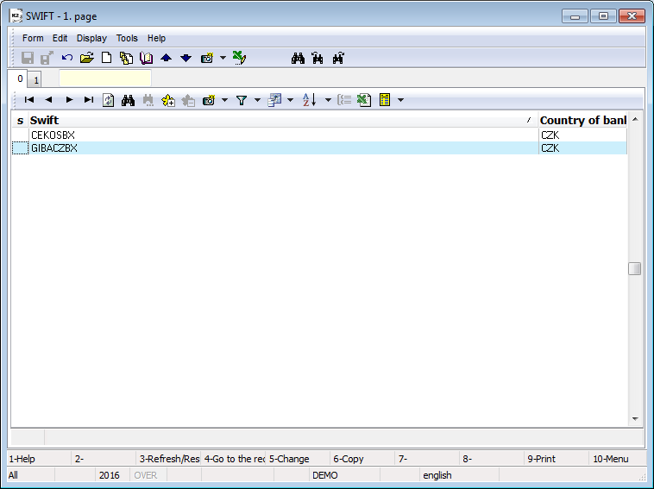
Task: Open the Edit menu
Action: pos(60,38)
